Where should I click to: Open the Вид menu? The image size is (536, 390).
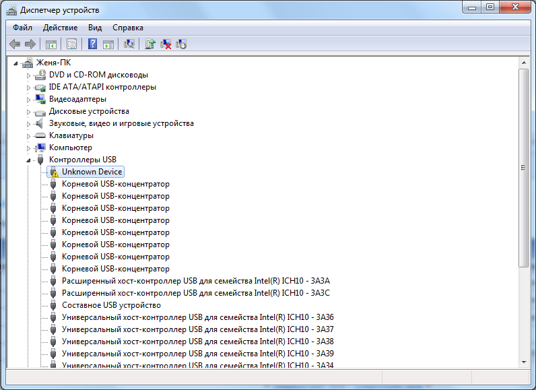pos(95,28)
